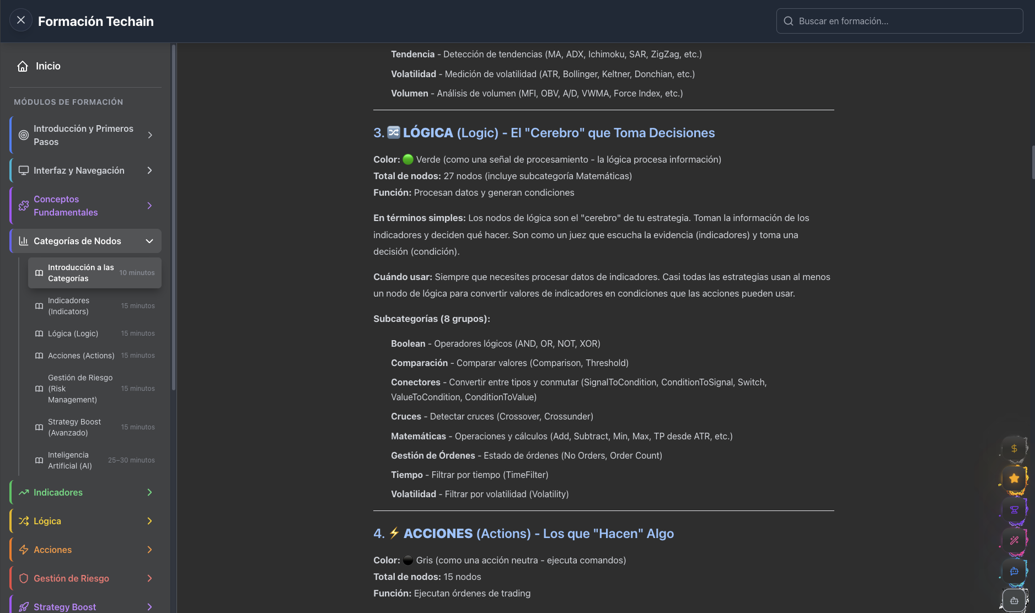The height and width of the screenshot is (613, 1035).
Task: Click the gold star floating button
Action: [x=1013, y=478]
